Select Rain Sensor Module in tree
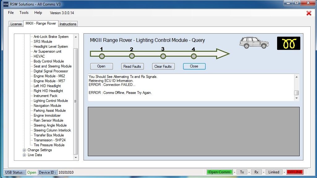This screenshot has height=178, width=317. tap(49, 120)
